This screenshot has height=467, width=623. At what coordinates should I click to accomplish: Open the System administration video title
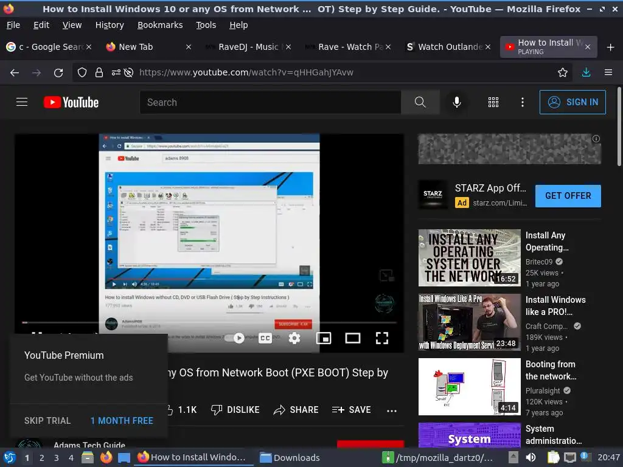point(554,435)
